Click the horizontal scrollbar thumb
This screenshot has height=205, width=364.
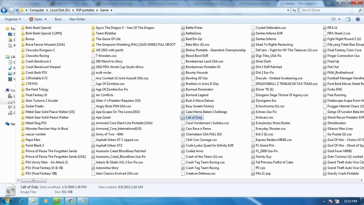33,180
